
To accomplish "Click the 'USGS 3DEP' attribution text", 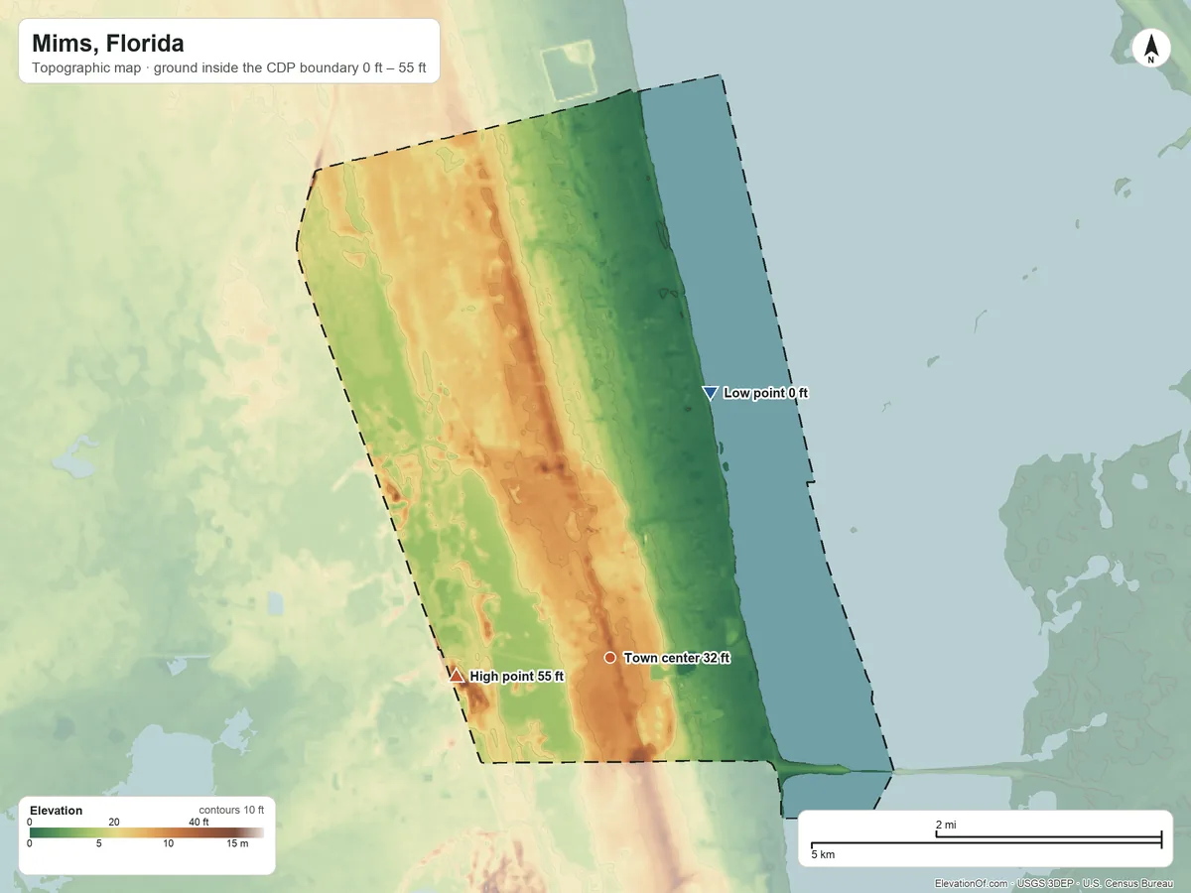I will click(x=1046, y=883).
